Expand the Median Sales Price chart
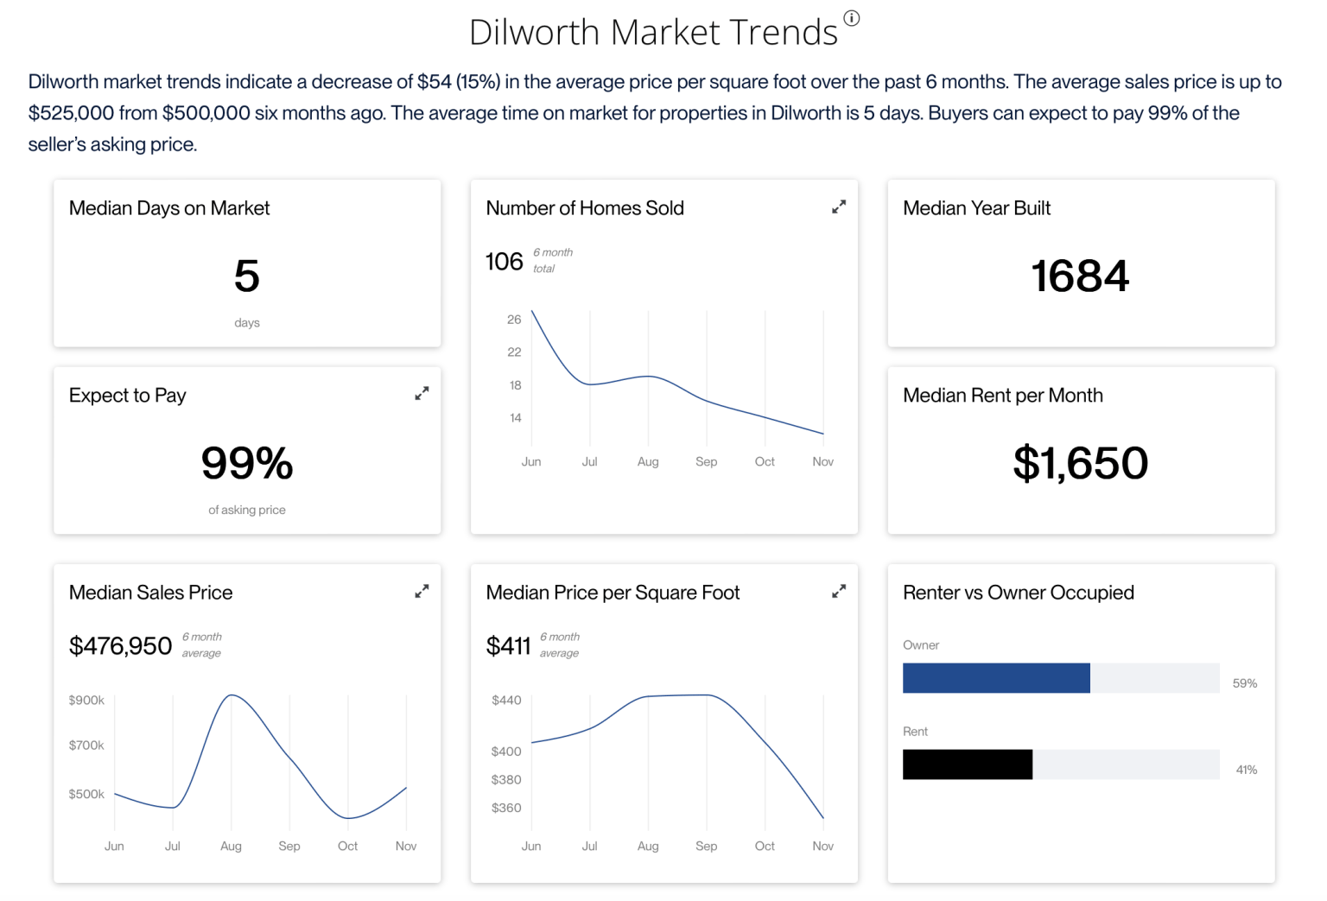The width and height of the screenshot is (1327, 901). 422,592
